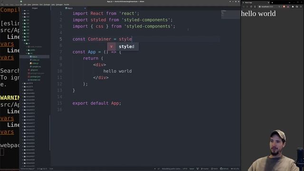Screen dimensions: 304x171
Task: Open the View menu in Atom
Action: click(x=29, y=5)
